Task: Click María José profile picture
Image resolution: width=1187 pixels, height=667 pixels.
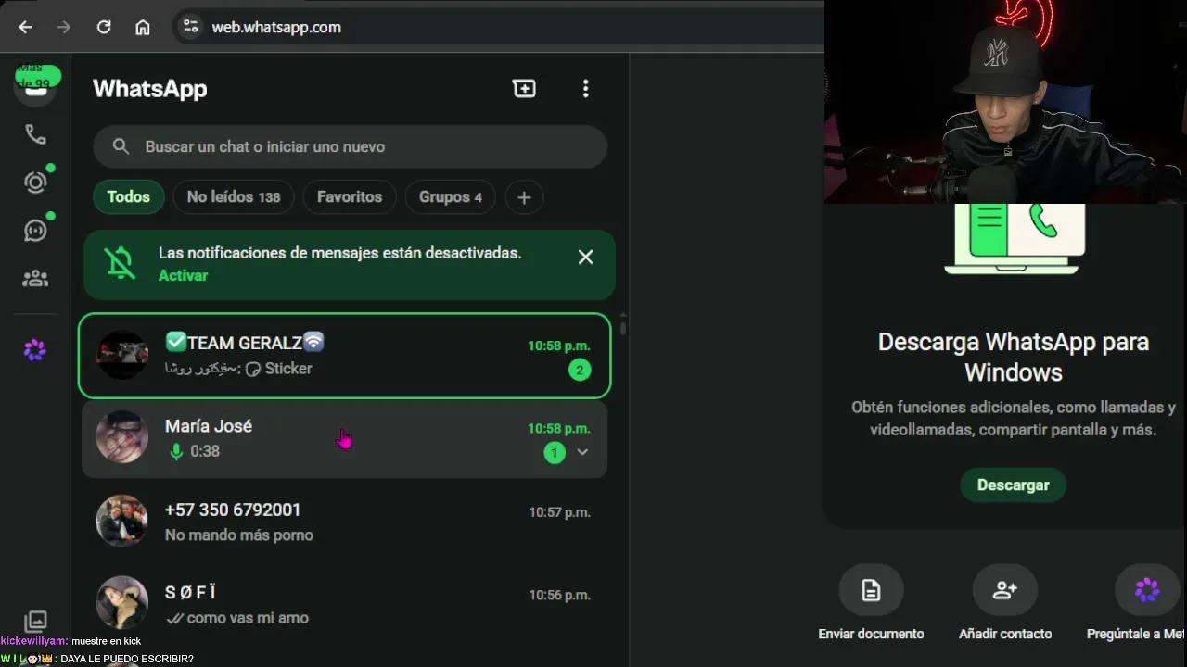Action: 122,437
